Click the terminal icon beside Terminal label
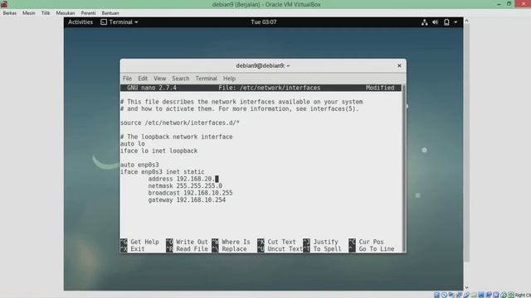 104,22
